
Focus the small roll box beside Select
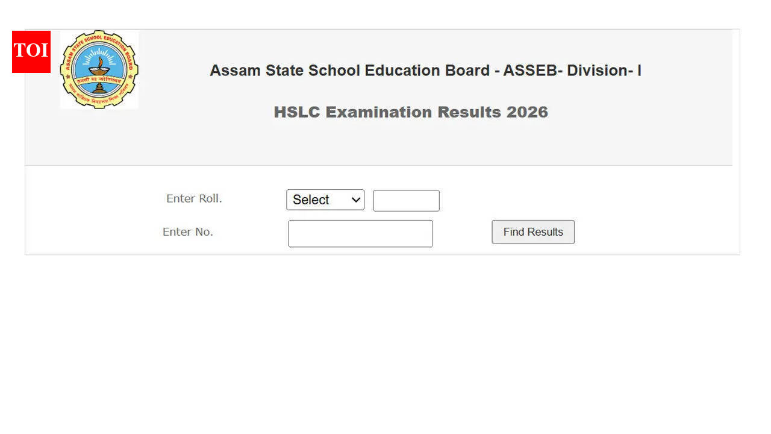pos(406,201)
